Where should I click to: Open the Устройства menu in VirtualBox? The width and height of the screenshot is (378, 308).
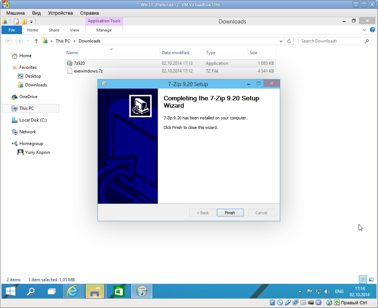point(60,13)
